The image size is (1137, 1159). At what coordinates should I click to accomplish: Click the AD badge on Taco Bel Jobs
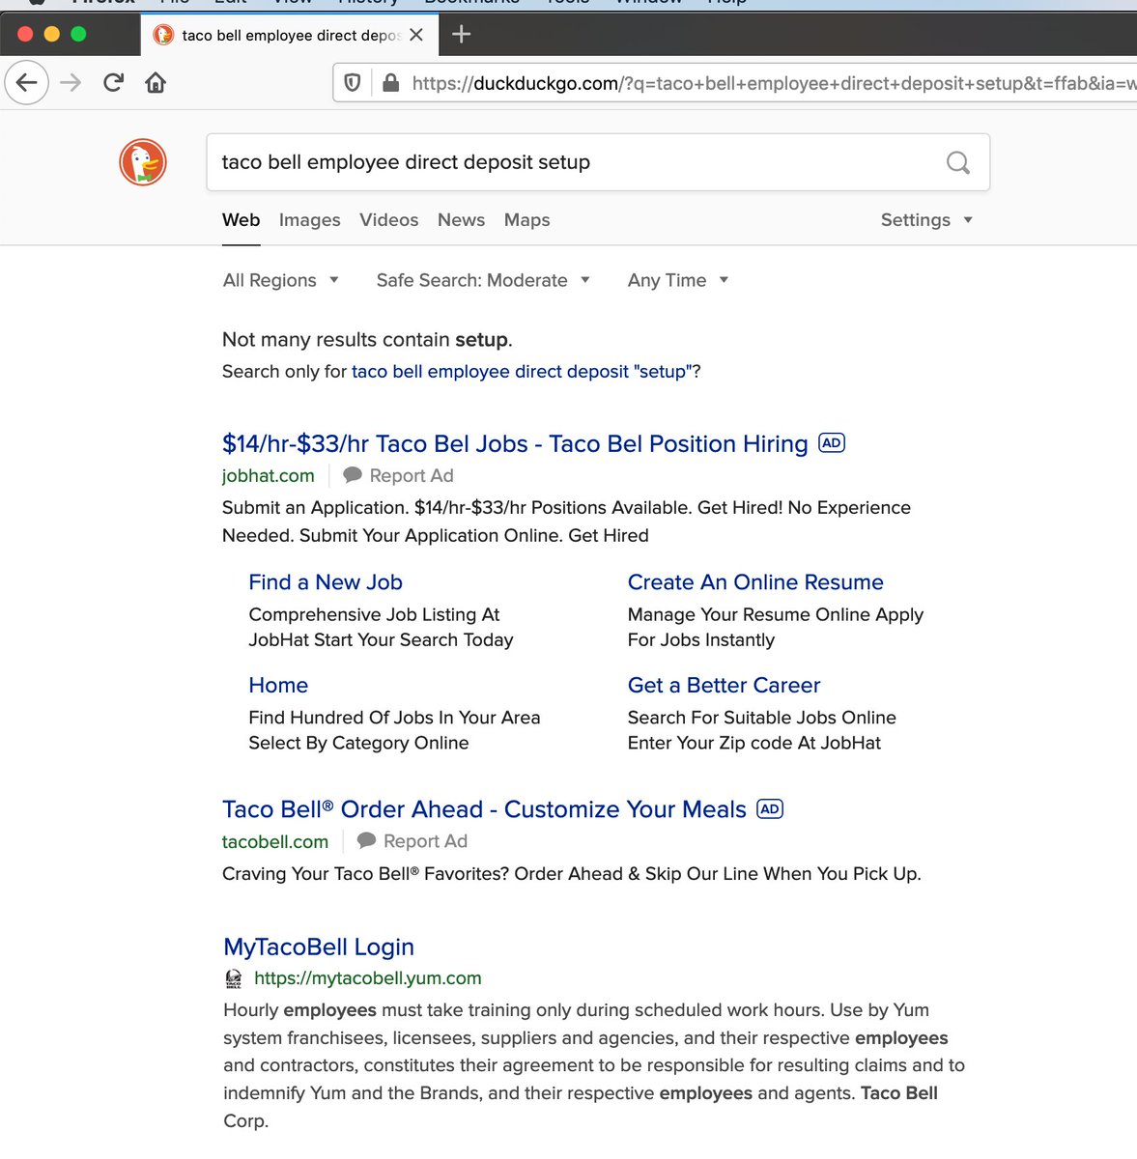[832, 443]
